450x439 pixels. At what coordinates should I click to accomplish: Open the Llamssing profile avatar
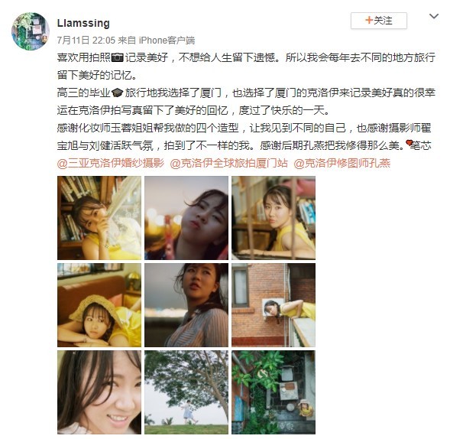pos(30,31)
